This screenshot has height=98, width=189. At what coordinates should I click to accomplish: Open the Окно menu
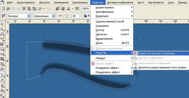[171, 2]
